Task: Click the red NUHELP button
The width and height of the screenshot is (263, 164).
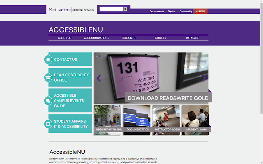Action: (x=200, y=11)
